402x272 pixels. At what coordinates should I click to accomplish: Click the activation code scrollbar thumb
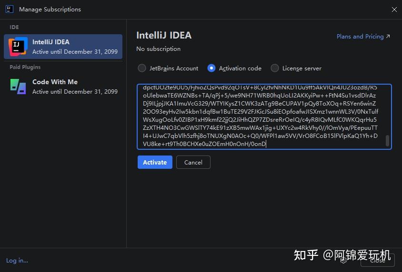[x=387, y=141]
